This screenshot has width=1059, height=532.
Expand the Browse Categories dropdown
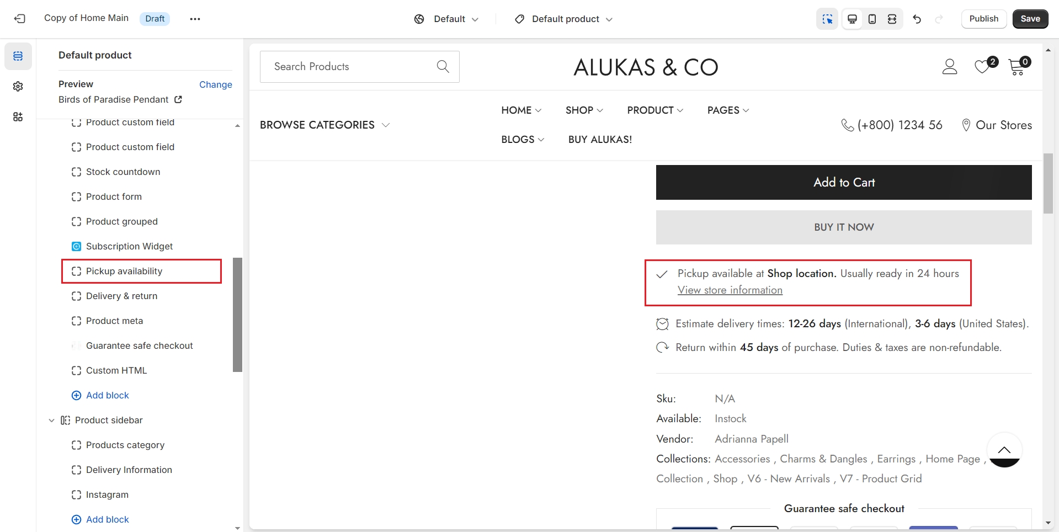pos(324,125)
